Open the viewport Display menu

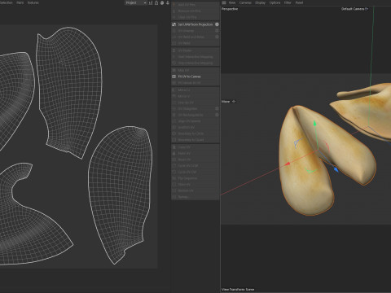[x=260, y=2]
